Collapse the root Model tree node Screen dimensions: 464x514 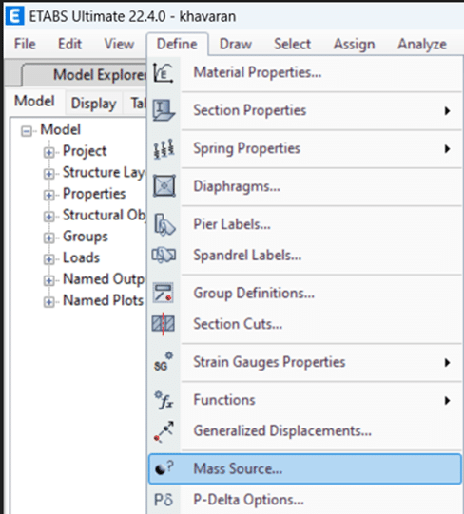[26, 131]
